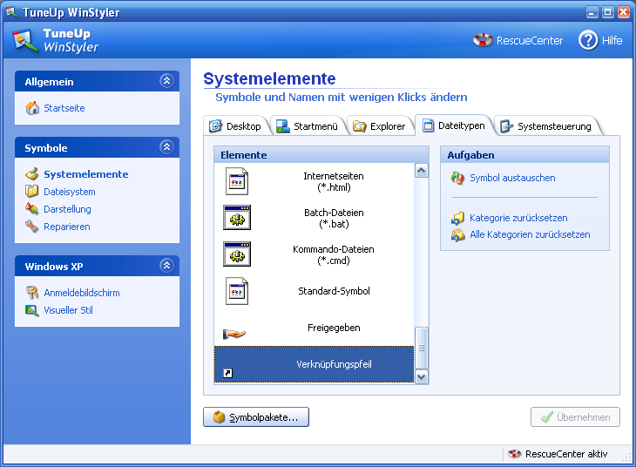Maximize the TuneUp WinStyler window
Screen dimensions: 636x467
click(x=607, y=12)
